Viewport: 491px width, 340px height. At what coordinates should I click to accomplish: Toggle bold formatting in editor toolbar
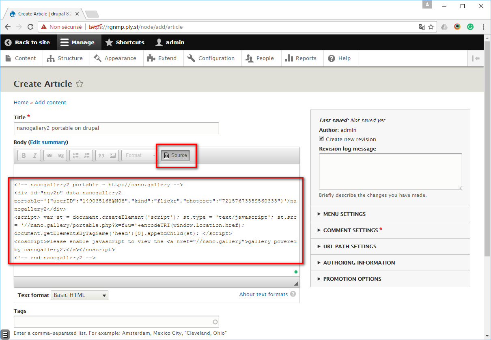click(24, 155)
